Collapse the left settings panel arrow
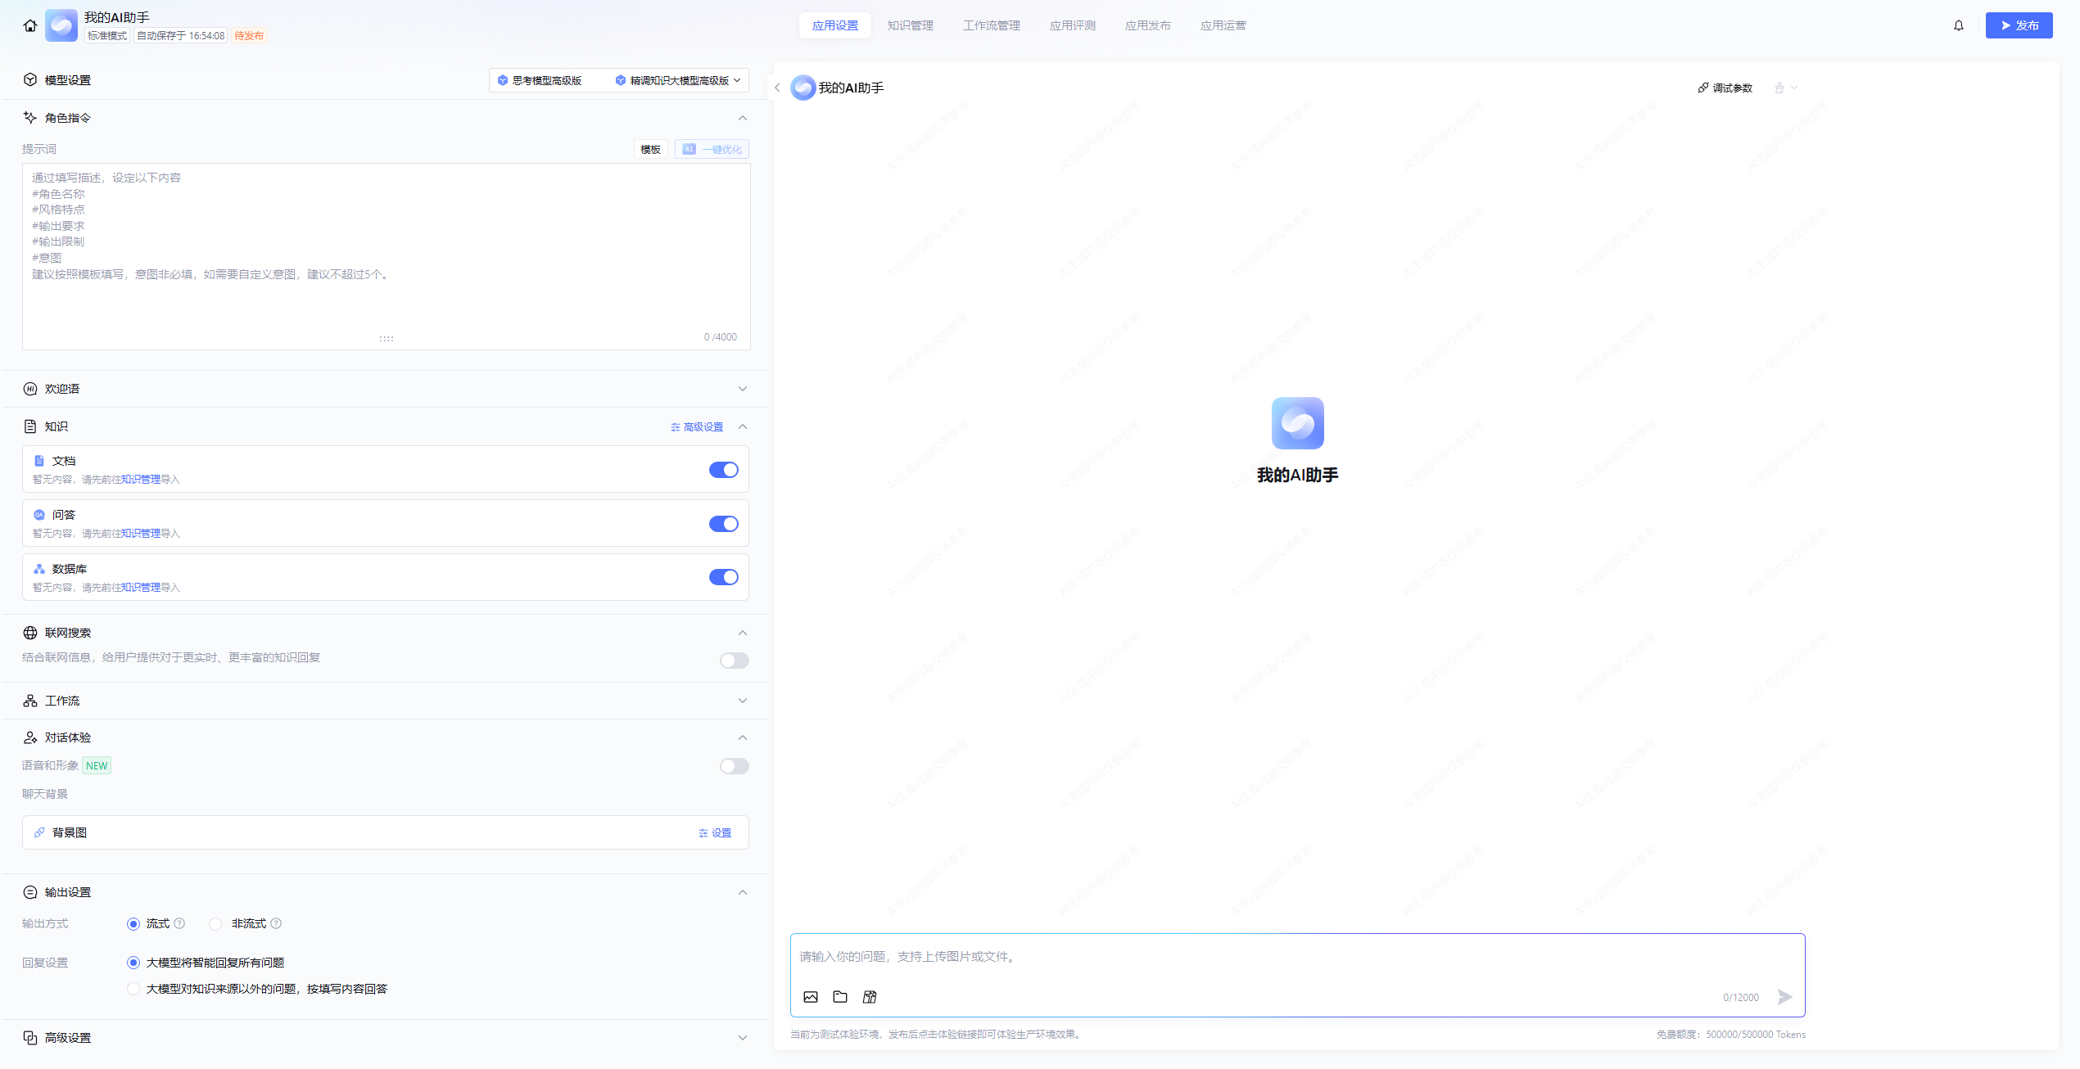This screenshot has width=2080, height=1069. (x=777, y=88)
